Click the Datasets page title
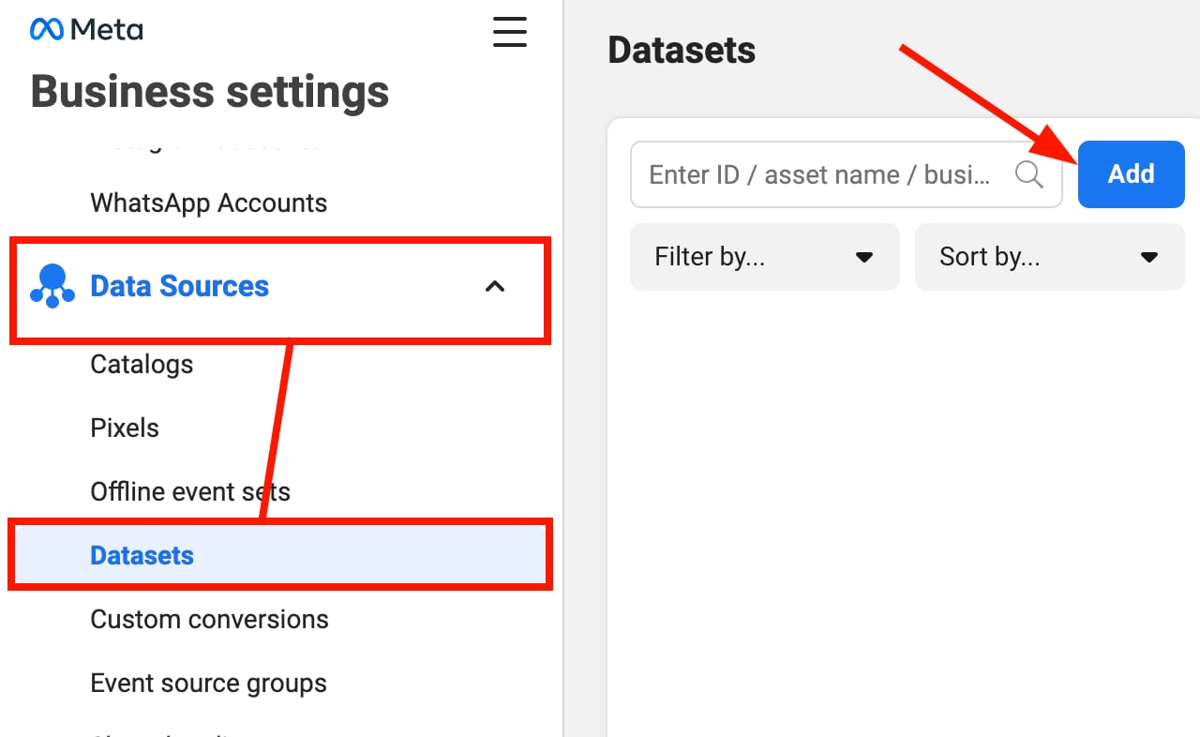Viewport: 1200px width, 737px height. click(682, 51)
